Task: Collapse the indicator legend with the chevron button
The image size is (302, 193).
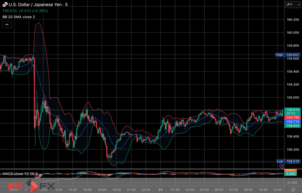Action: tap(7, 25)
